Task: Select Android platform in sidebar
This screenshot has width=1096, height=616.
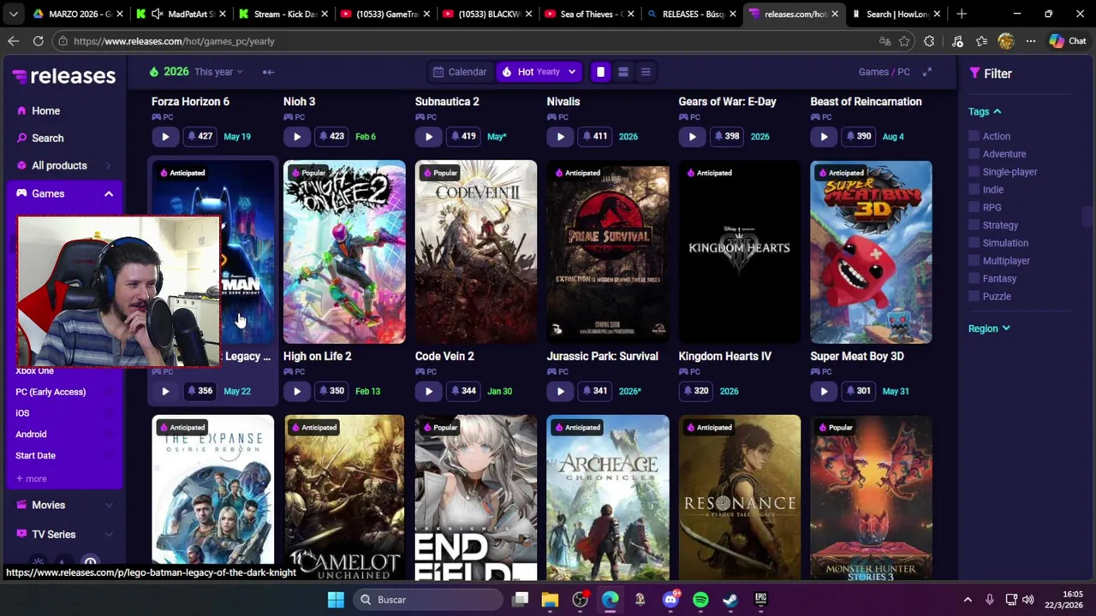Action: pyautogui.click(x=31, y=435)
